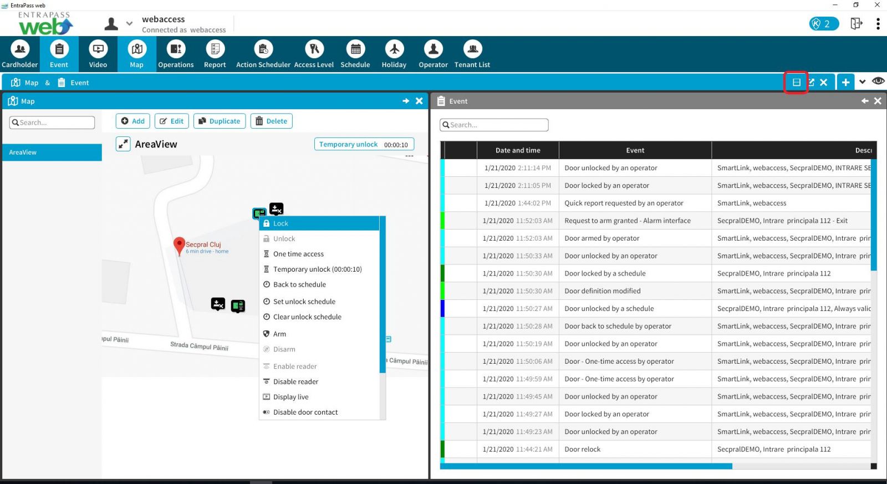Viewport: 887px width, 484px height.
Task: Click the Event panel search field
Action: pos(495,125)
